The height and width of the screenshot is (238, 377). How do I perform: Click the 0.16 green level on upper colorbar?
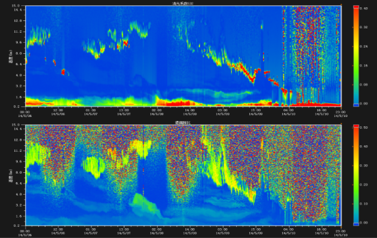click(x=356, y=65)
